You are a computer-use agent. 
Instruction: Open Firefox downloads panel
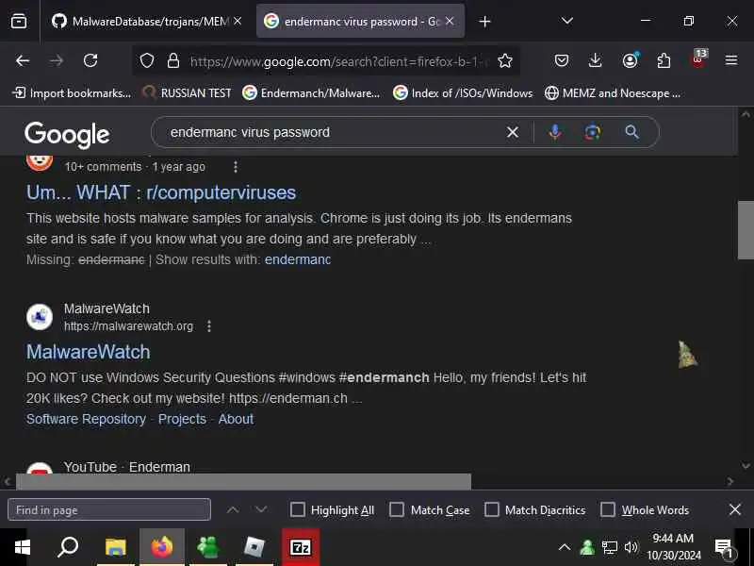pyautogui.click(x=596, y=60)
